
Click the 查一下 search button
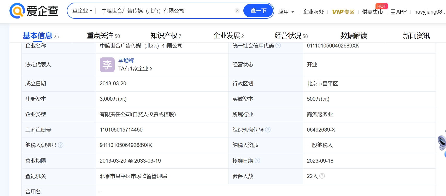coord(258,11)
